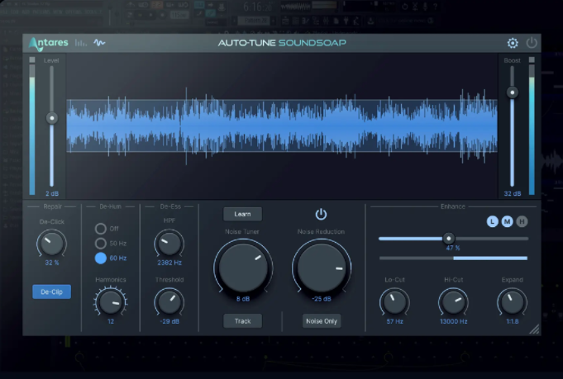
Task: Select the 60 Hz De-Hum option
Action: point(101,258)
